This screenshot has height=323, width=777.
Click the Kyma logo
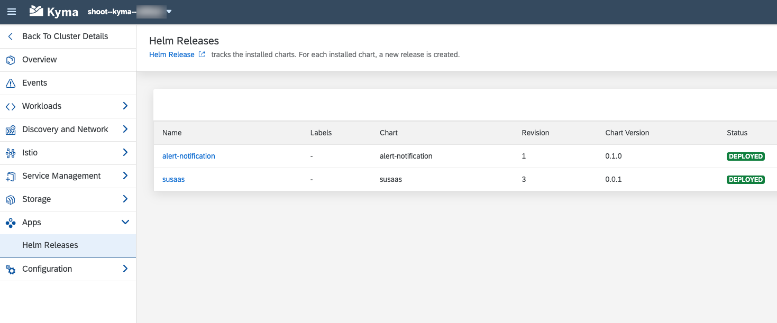(x=54, y=12)
